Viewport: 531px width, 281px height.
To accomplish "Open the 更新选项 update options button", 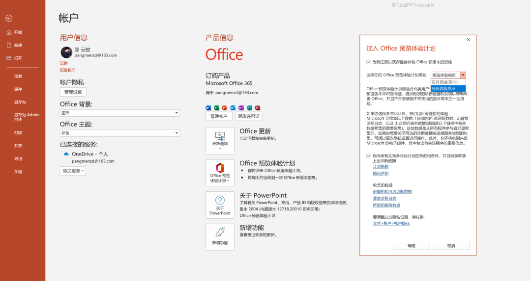I will click(x=220, y=140).
